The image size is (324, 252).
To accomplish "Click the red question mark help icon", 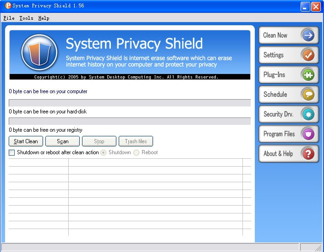I will [308, 154].
